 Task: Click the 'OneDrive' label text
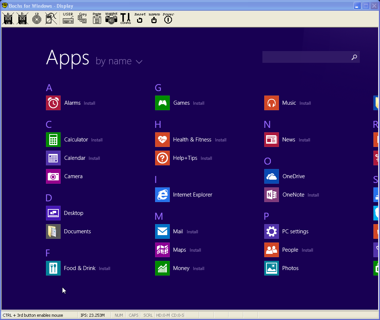click(x=294, y=176)
